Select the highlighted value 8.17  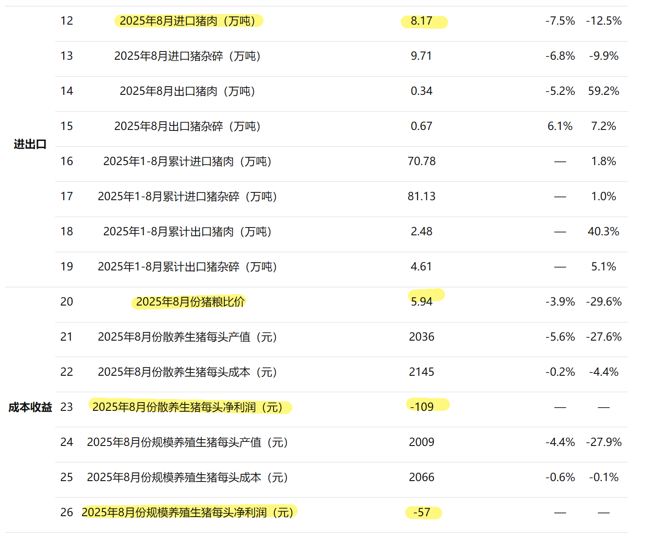421,21
